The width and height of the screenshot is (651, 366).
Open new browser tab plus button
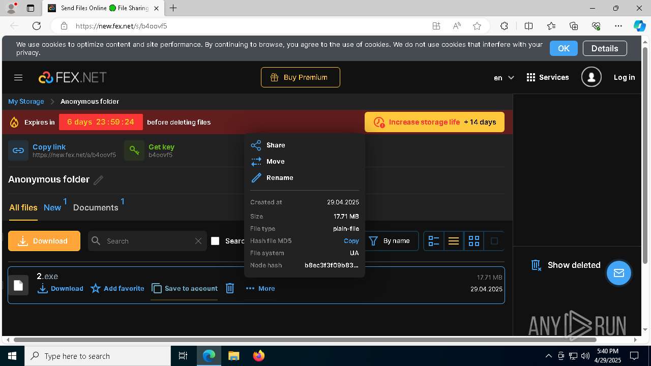point(173,8)
